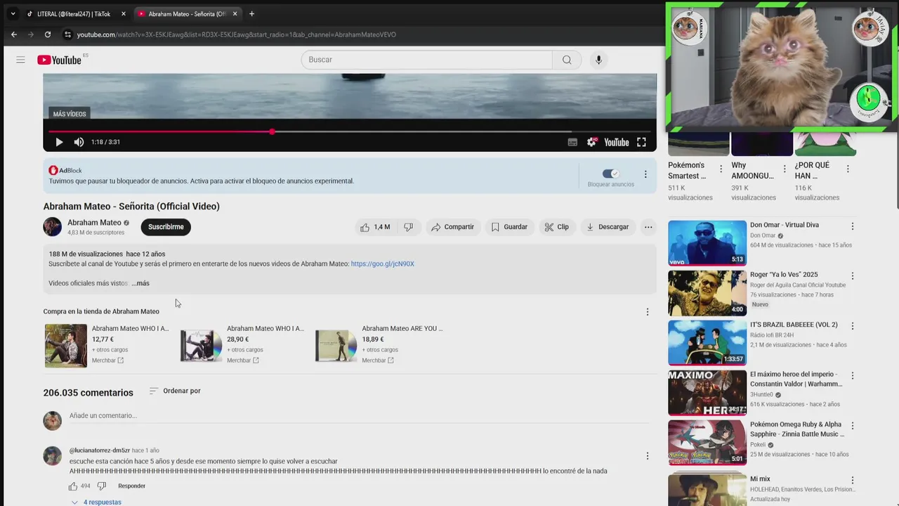Open options for Pokémon's Smartest video
Image resolution: width=899 pixels, height=506 pixels.
(721, 169)
